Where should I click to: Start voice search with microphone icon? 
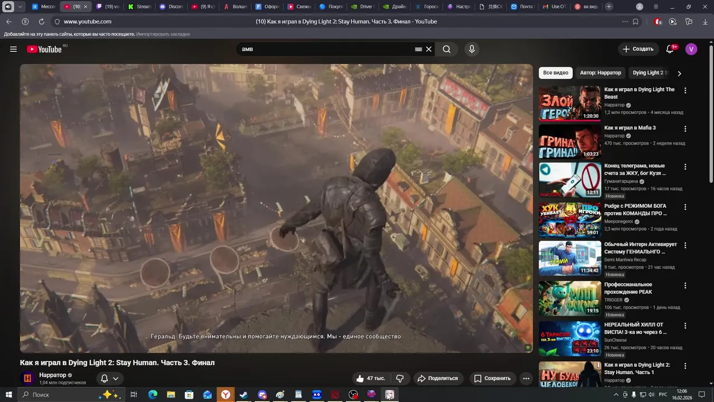coord(472,49)
